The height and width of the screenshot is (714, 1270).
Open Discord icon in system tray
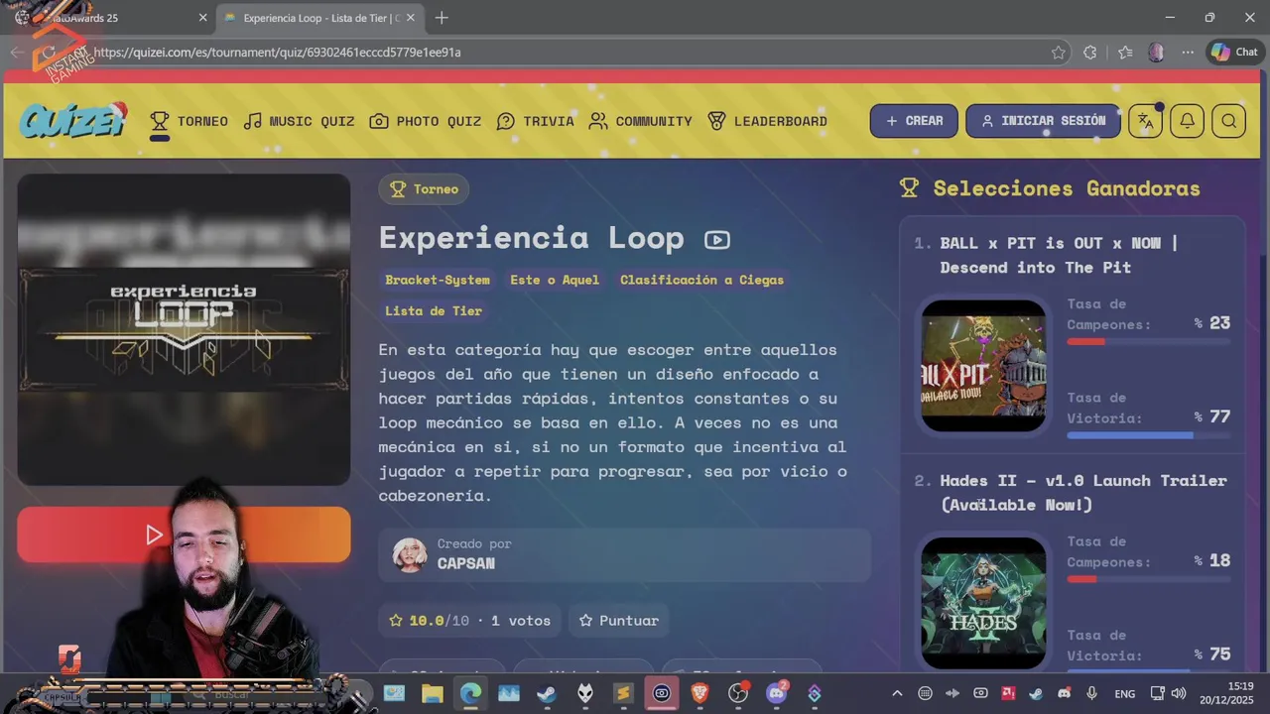[x=1064, y=693]
